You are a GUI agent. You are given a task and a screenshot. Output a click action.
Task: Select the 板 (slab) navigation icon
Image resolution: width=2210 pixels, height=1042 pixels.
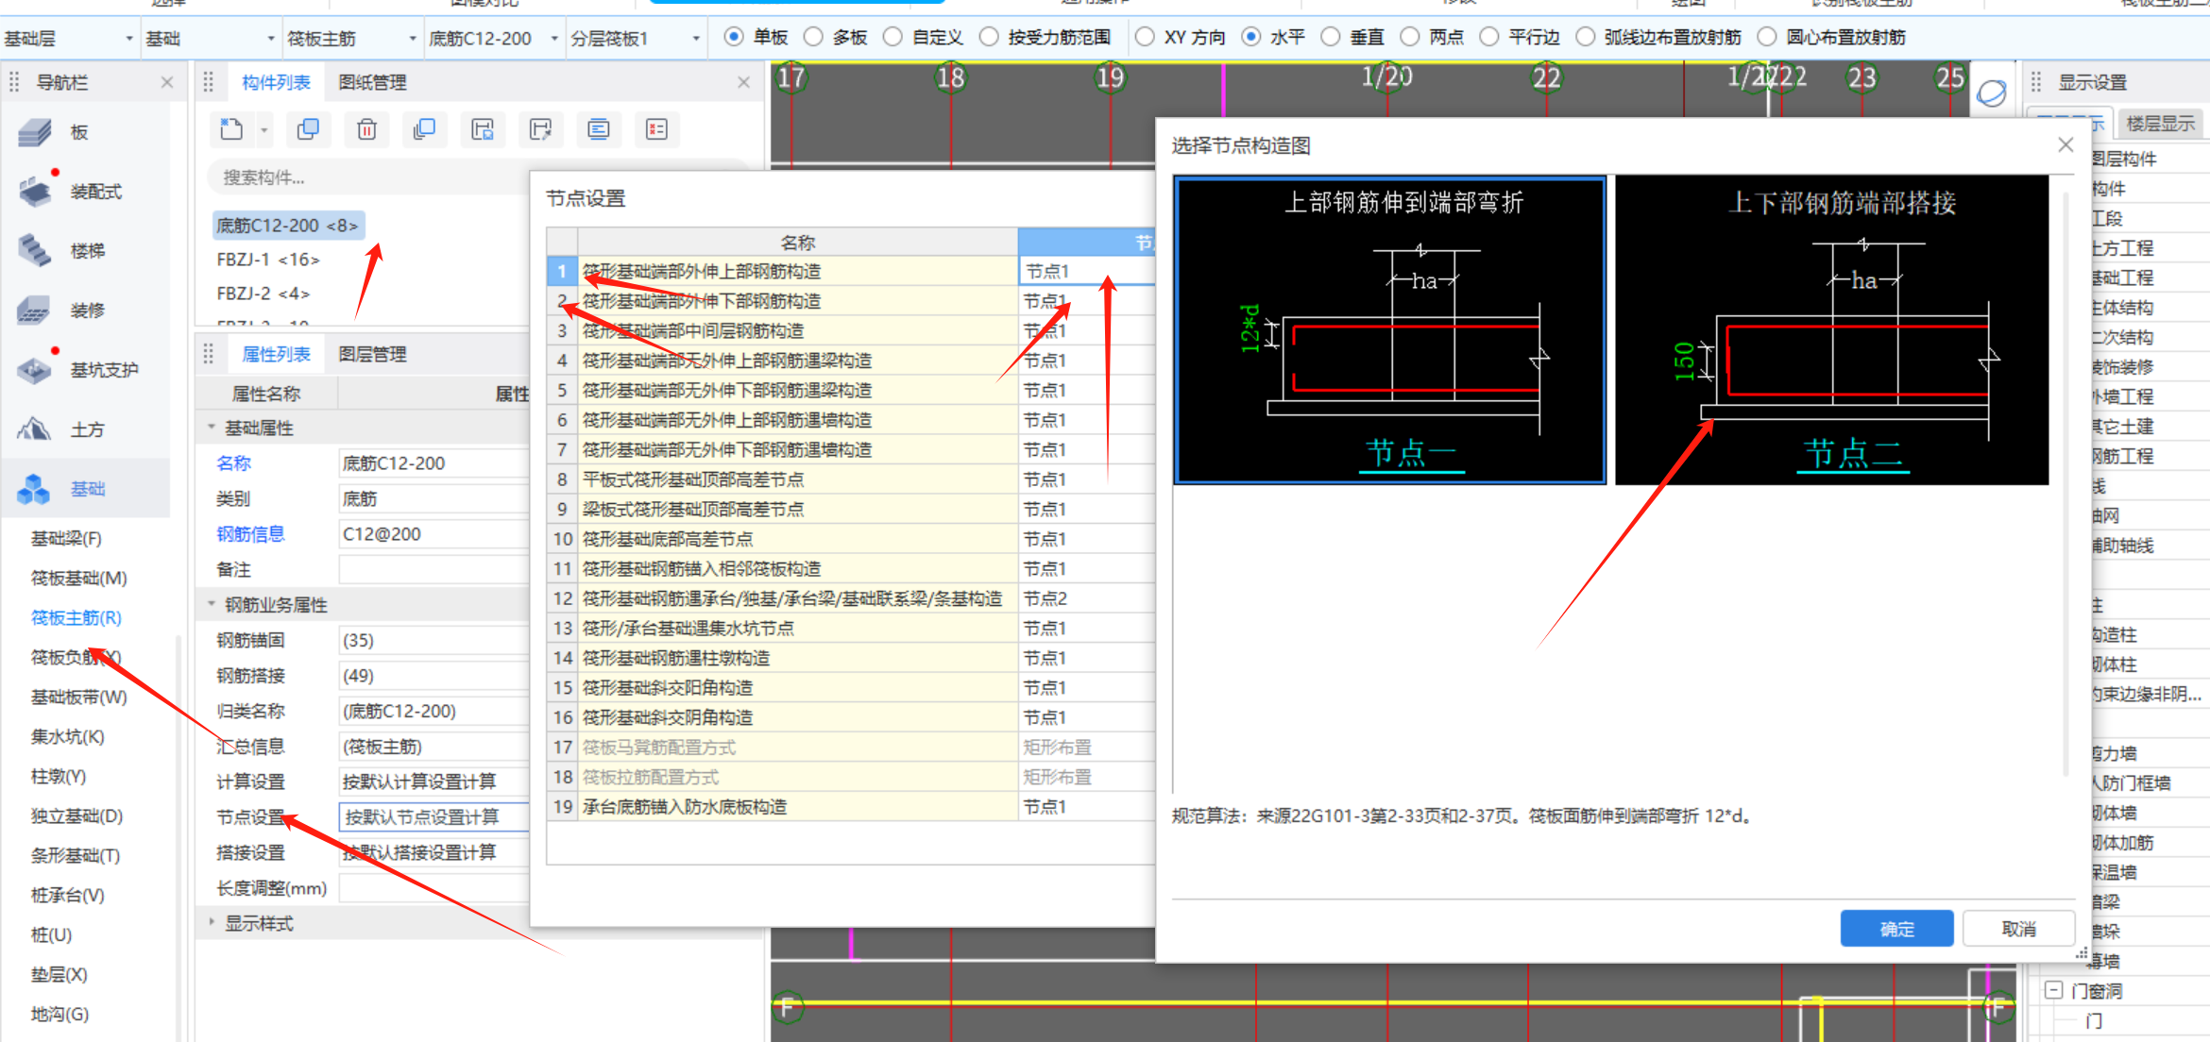click(35, 132)
